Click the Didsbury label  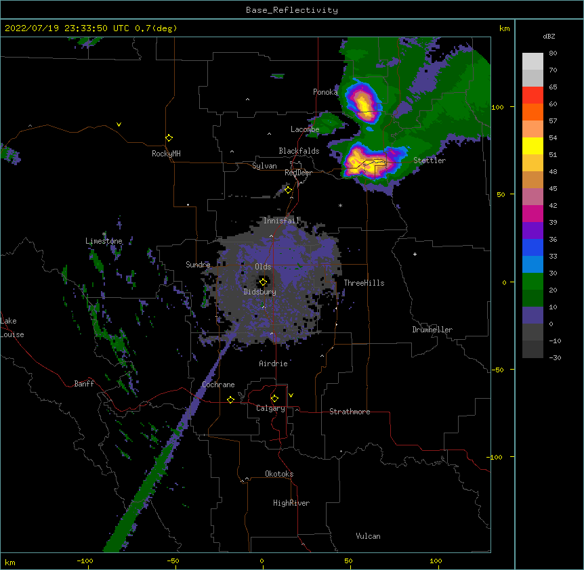tap(260, 292)
